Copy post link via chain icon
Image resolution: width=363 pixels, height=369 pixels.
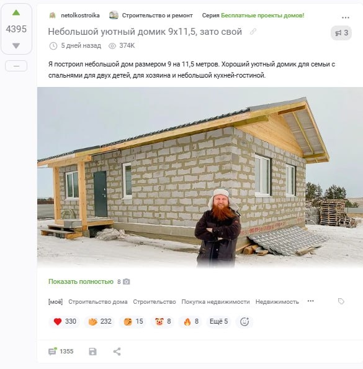point(253,32)
